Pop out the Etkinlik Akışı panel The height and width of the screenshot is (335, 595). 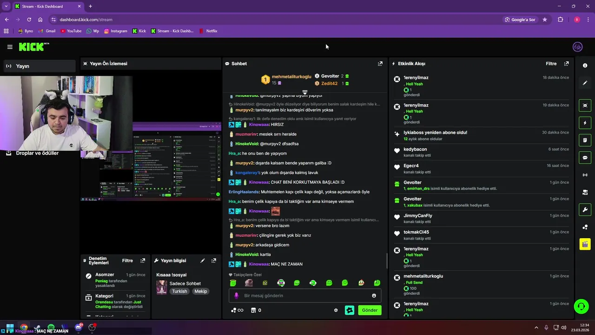[566, 64]
